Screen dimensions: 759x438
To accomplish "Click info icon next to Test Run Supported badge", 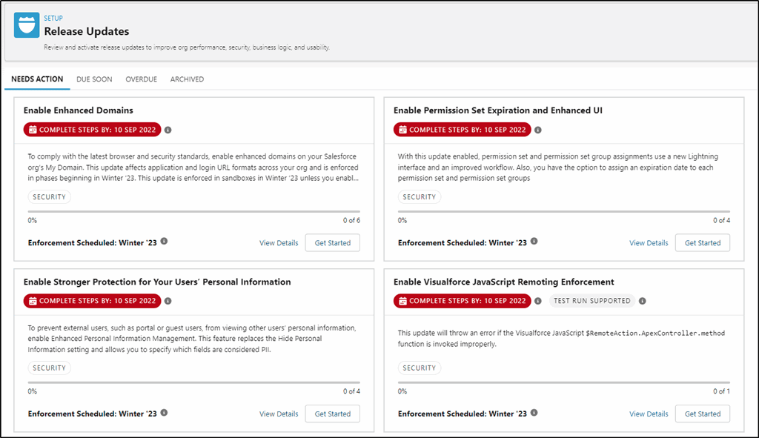I will tap(643, 301).
